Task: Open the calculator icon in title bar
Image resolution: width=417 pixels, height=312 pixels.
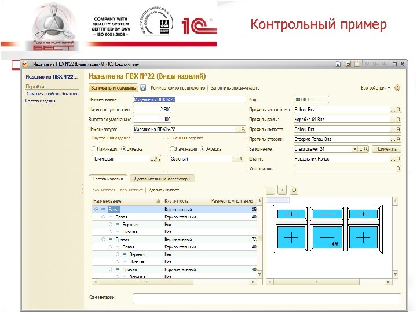Action: tap(348, 64)
